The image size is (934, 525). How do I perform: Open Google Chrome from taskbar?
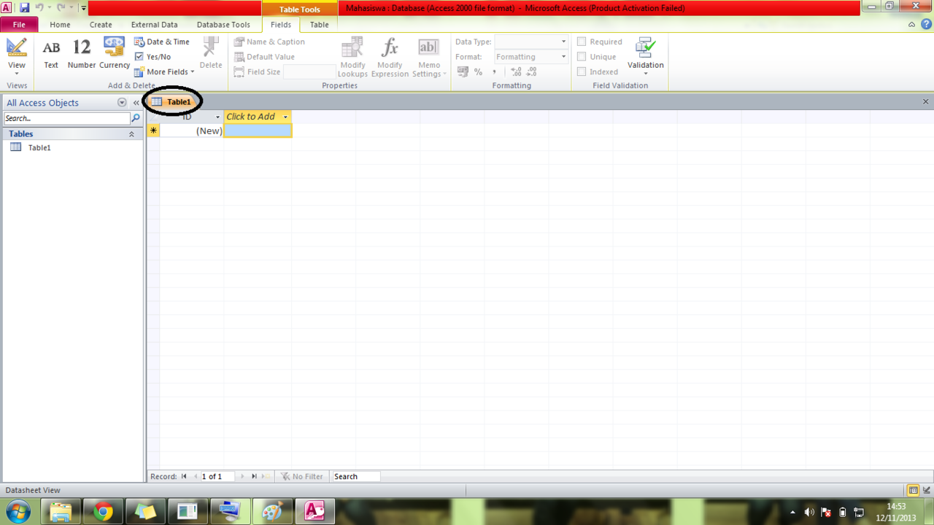pos(103,512)
